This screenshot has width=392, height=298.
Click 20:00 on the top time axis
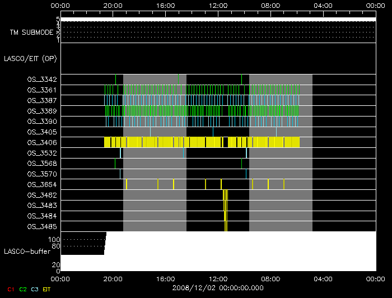click(113, 6)
